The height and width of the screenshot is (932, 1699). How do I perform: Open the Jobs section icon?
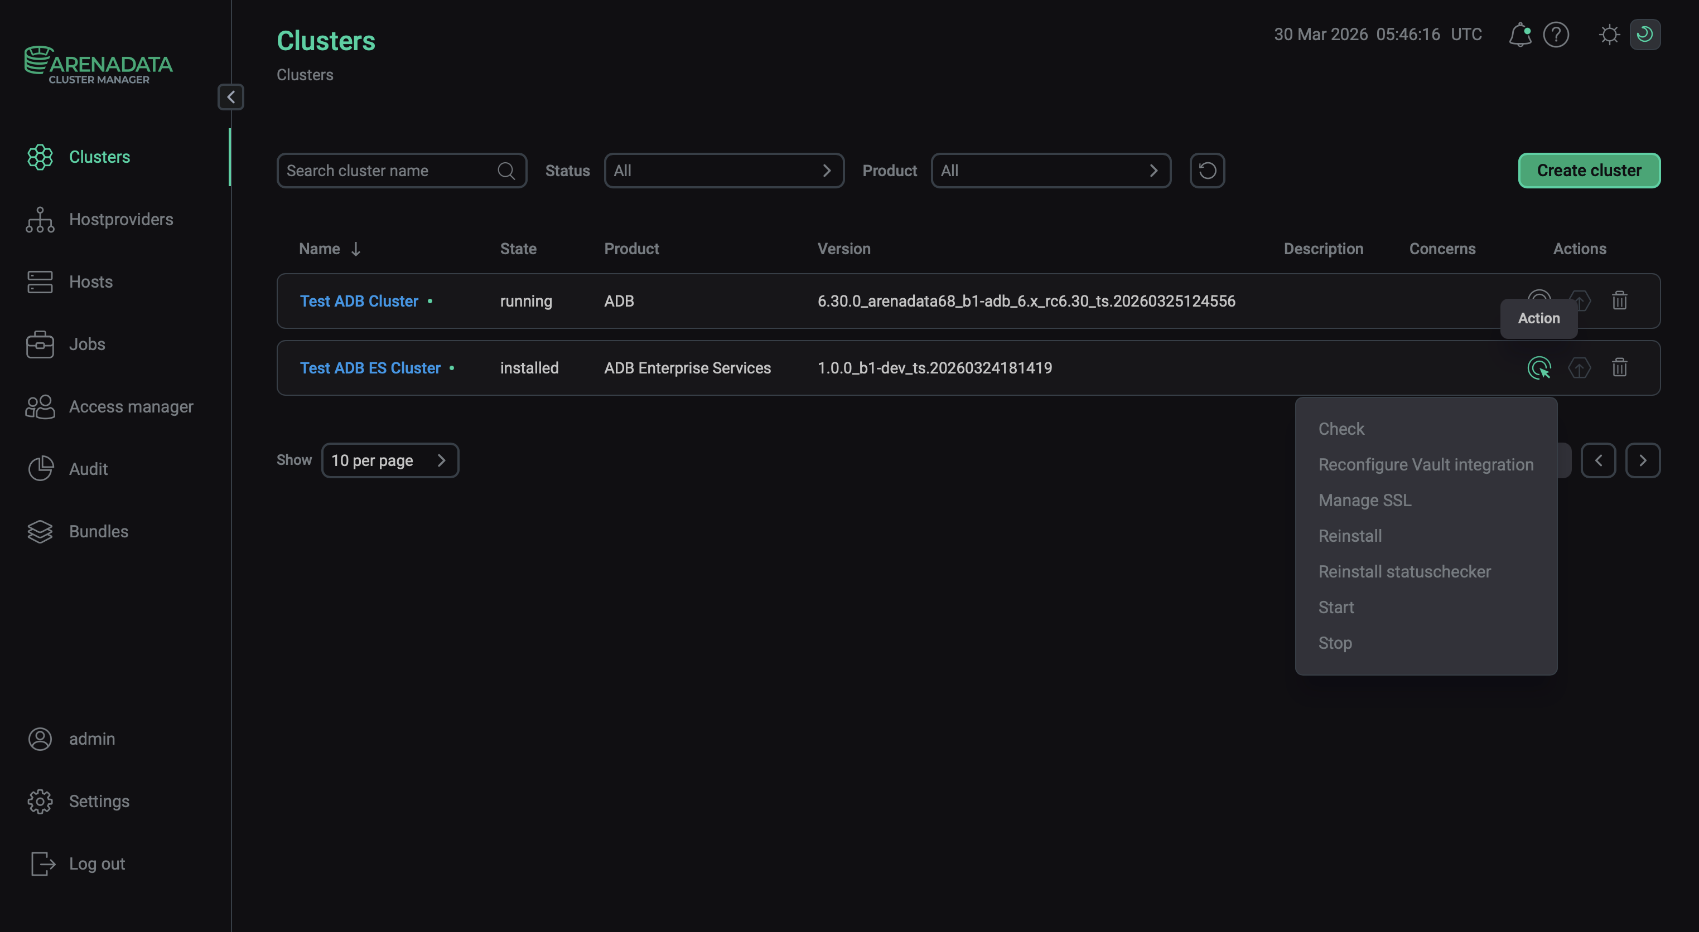click(40, 343)
